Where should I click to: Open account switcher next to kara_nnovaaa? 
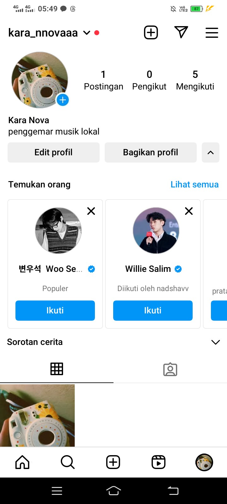[87, 33]
